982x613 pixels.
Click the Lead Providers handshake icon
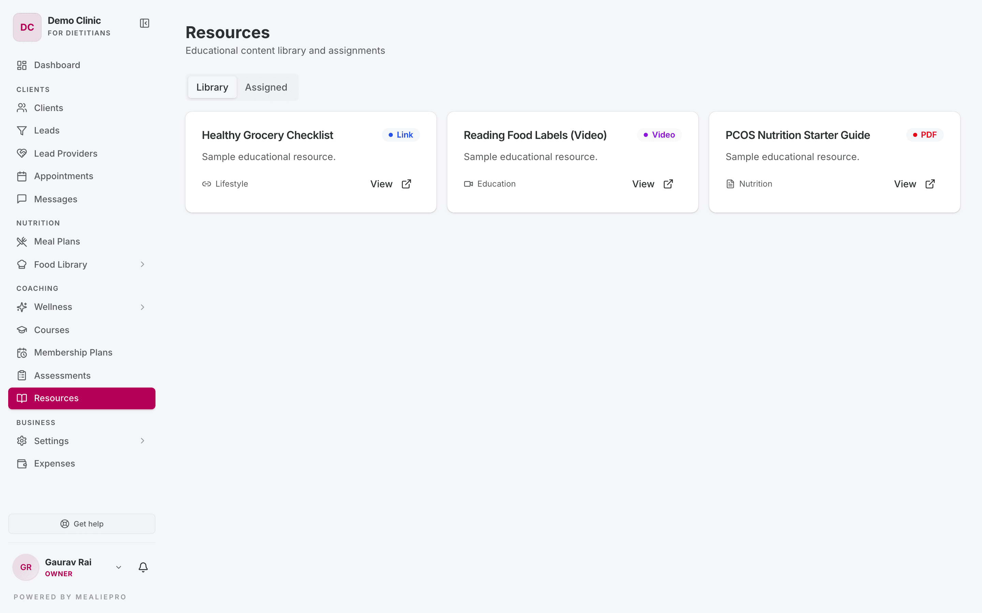(x=22, y=153)
